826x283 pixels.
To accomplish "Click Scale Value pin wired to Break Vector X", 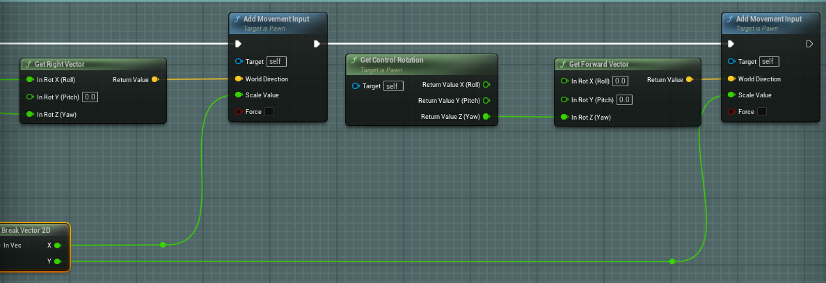I will pos(239,95).
